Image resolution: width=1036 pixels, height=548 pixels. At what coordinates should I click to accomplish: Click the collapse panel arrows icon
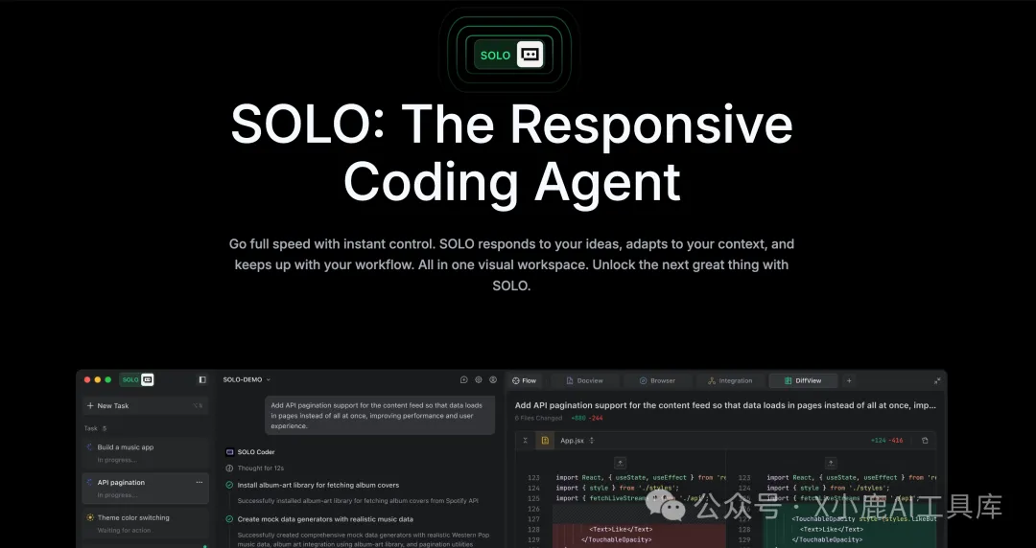pyautogui.click(x=937, y=381)
